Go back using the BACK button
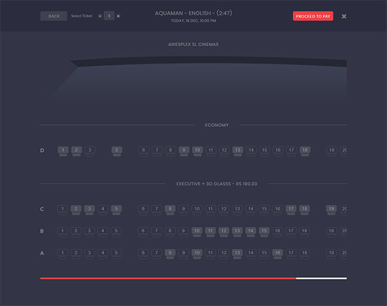This screenshot has height=306, width=387. [54, 16]
